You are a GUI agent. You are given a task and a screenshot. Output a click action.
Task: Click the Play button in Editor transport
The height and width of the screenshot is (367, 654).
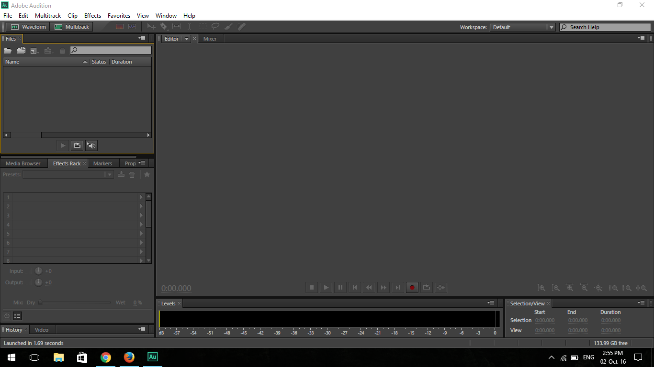(x=326, y=287)
